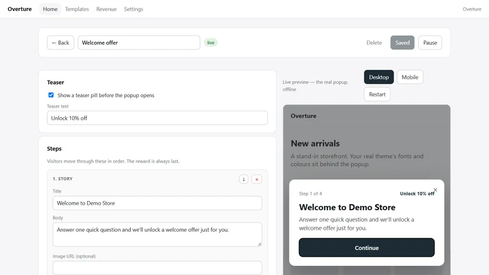Close the popup preview with X icon

pos(435,190)
